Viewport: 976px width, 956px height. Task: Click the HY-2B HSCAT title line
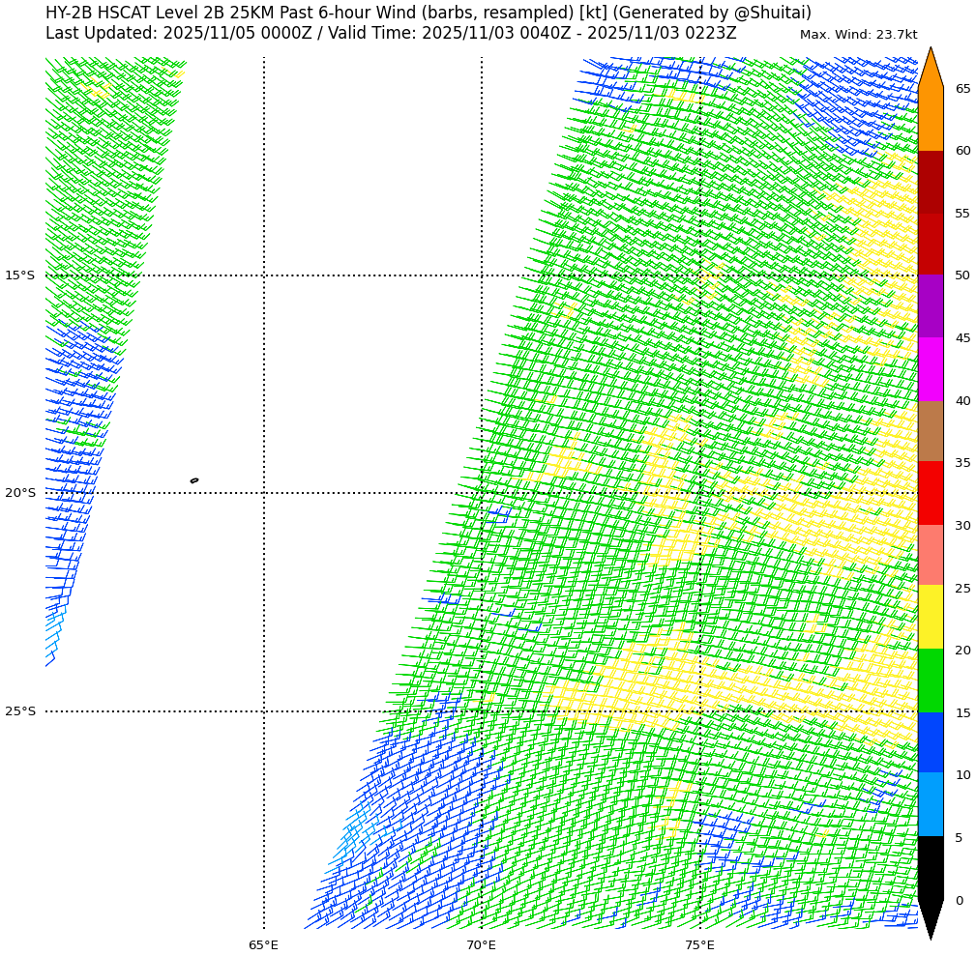pyautogui.click(x=429, y=13)
